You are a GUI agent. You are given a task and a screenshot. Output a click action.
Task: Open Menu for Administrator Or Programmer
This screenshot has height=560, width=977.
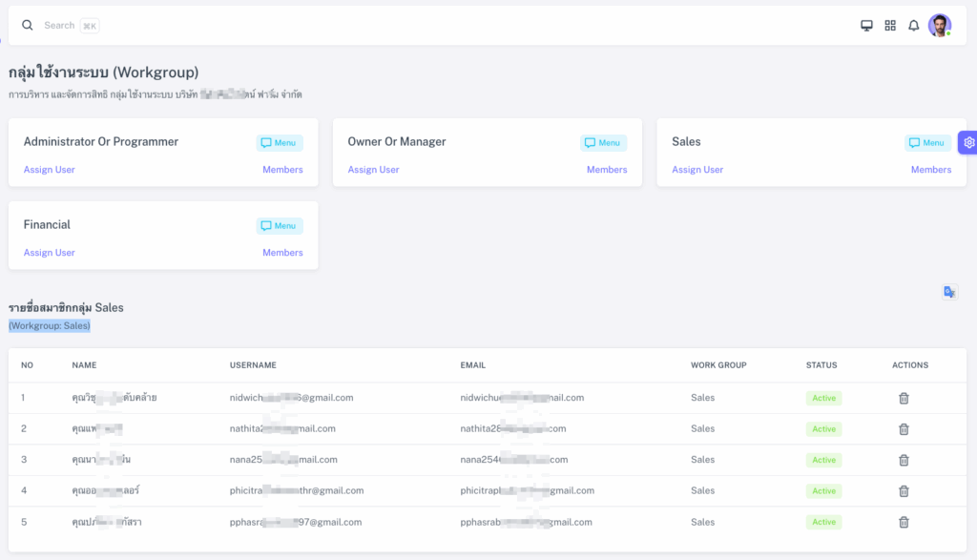[279, 143]
